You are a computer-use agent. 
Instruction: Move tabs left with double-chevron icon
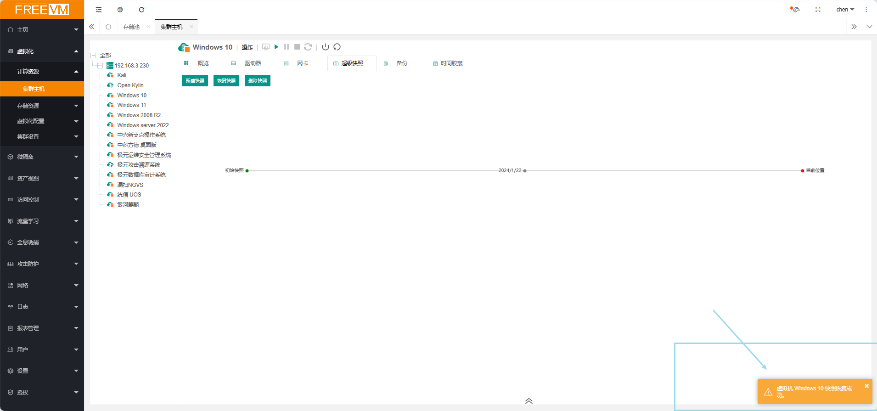pyautogui.click(x=92, y=27)
